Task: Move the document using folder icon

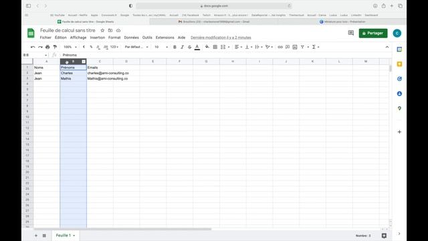Action: [110, 30]
